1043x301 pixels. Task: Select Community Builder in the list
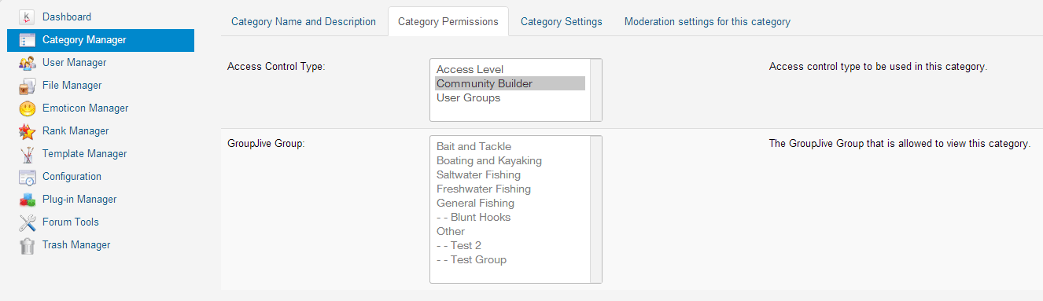510,83
